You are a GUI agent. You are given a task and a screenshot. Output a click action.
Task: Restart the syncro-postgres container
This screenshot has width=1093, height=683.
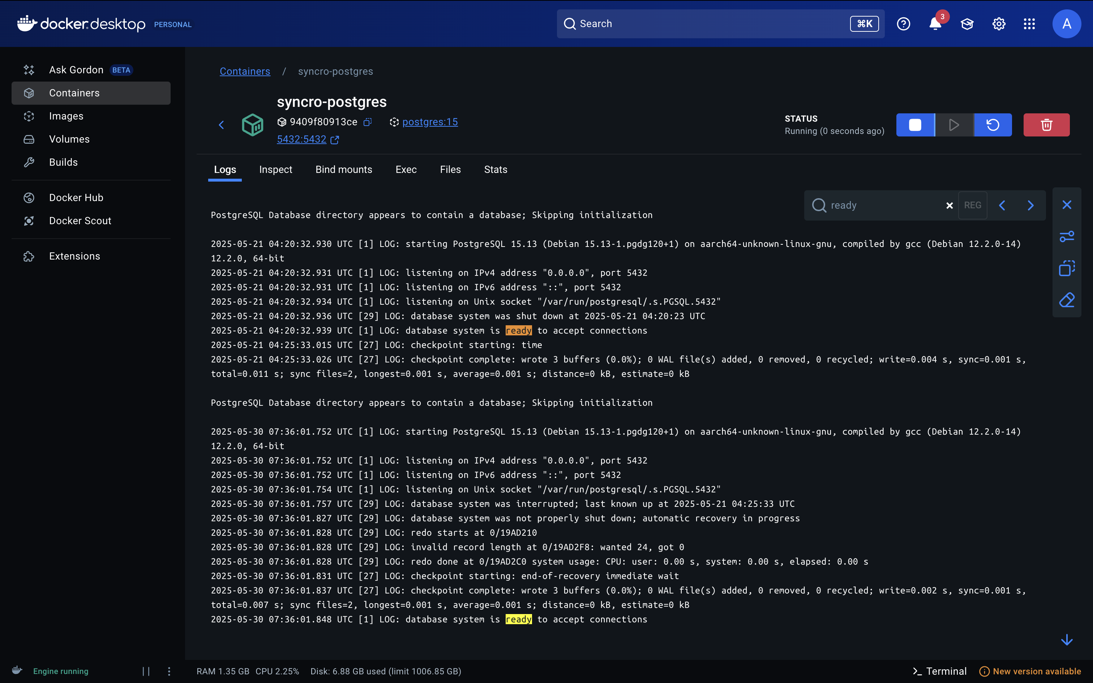point(993,125)
